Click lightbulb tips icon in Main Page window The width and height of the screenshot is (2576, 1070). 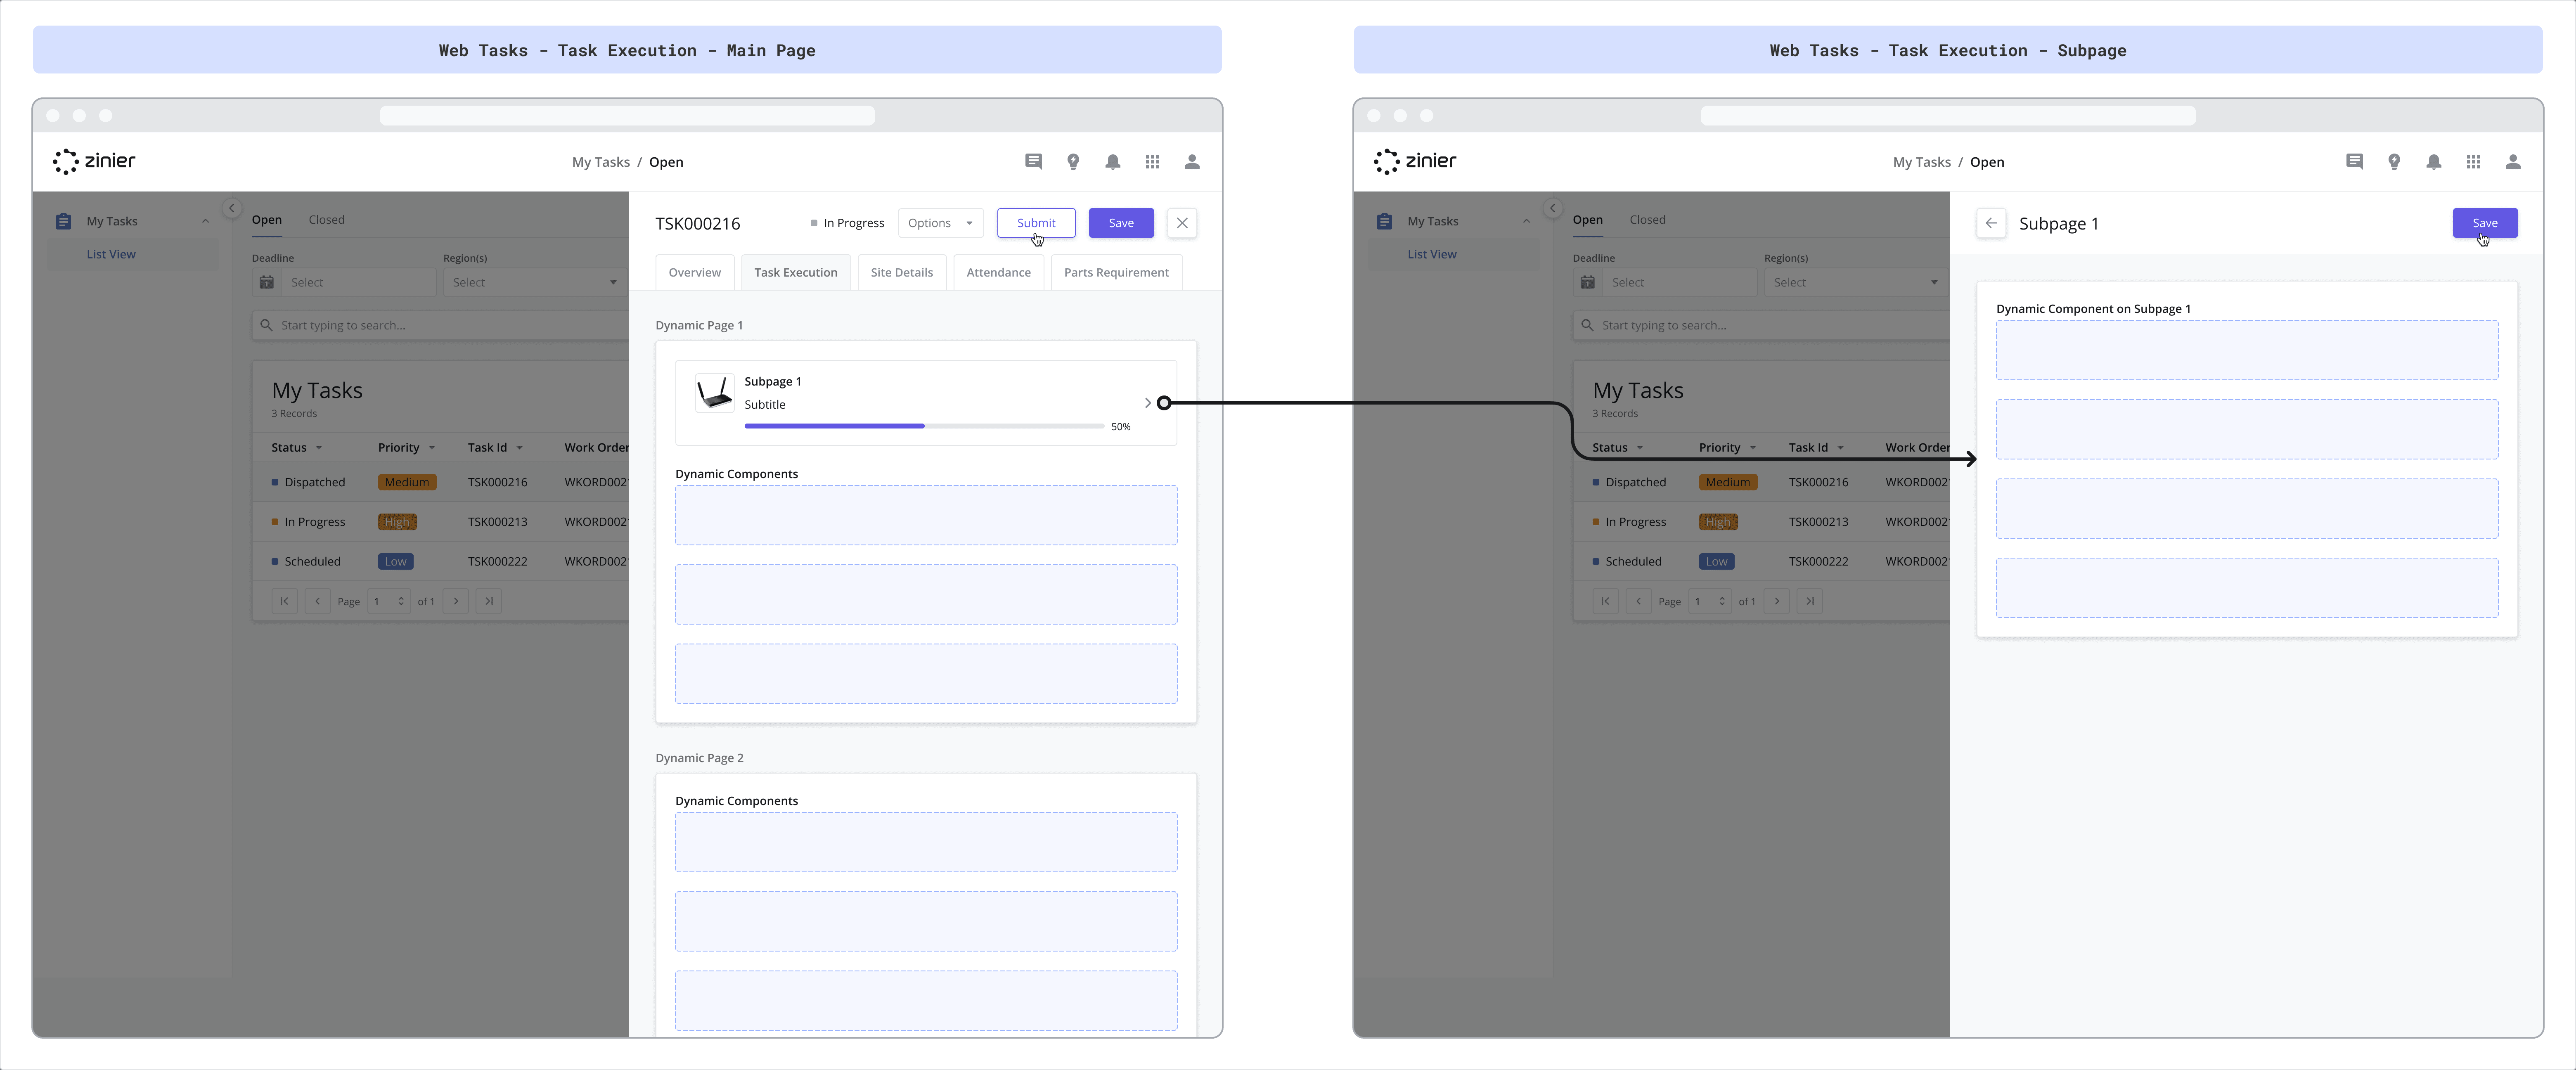point(1073,162)
